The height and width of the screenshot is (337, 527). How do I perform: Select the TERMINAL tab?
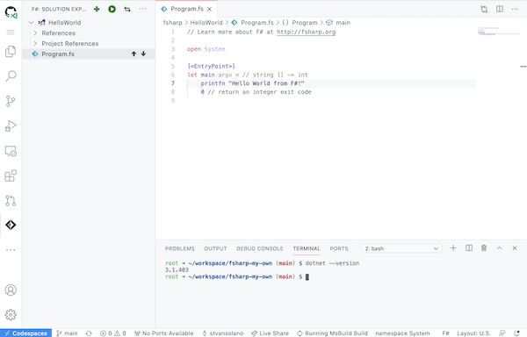click(307, 248)
